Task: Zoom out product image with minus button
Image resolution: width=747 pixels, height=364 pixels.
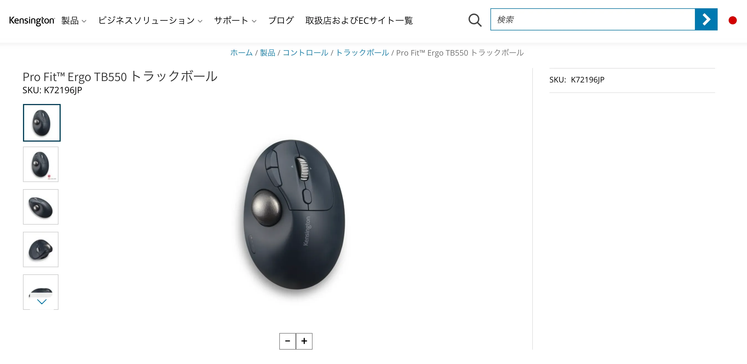Action: click(287, 341)
